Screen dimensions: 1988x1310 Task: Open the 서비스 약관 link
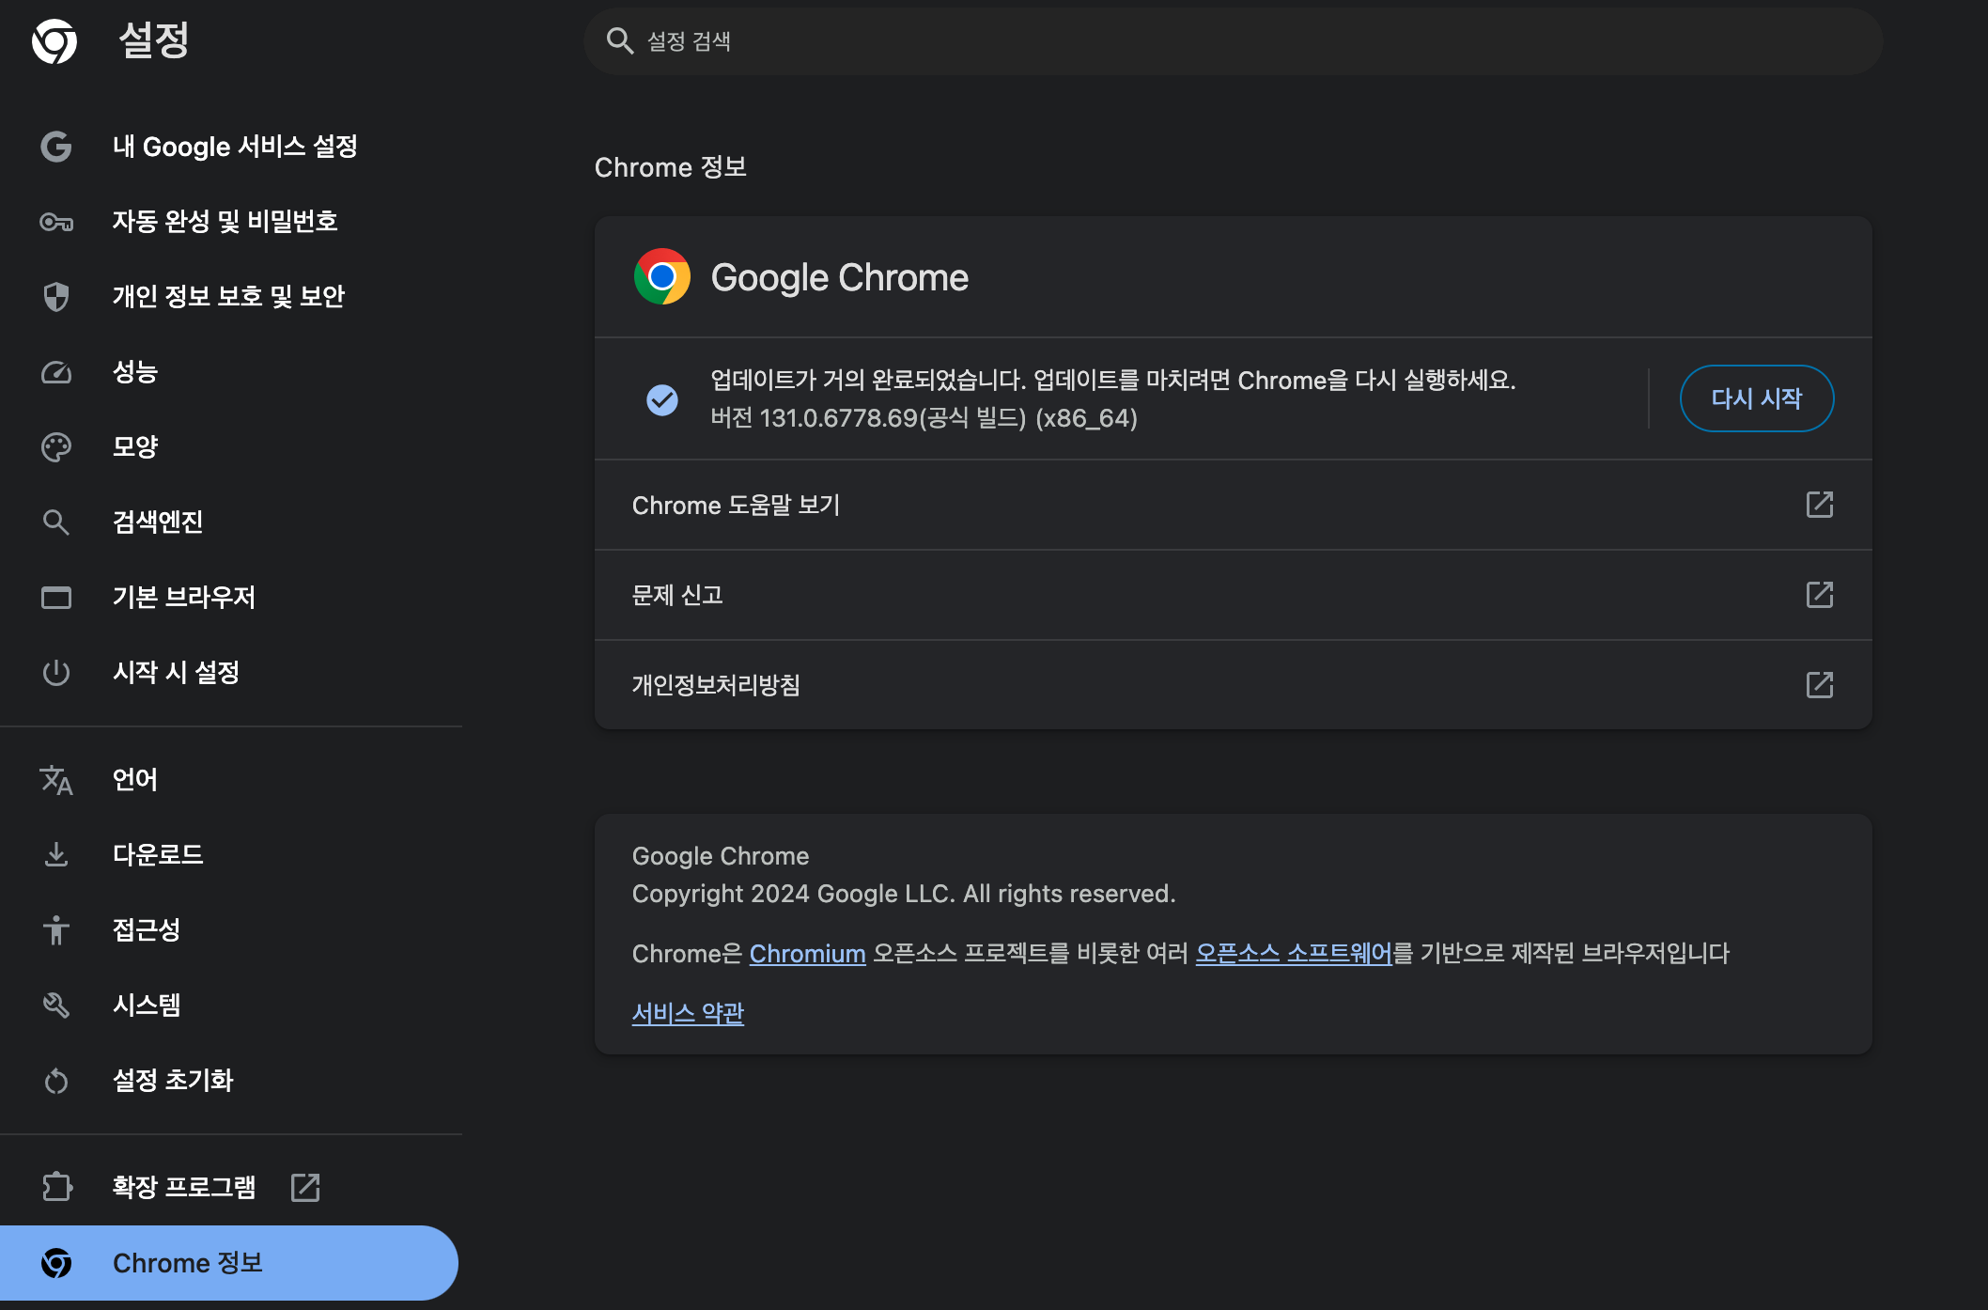[x=688, y=1013]
